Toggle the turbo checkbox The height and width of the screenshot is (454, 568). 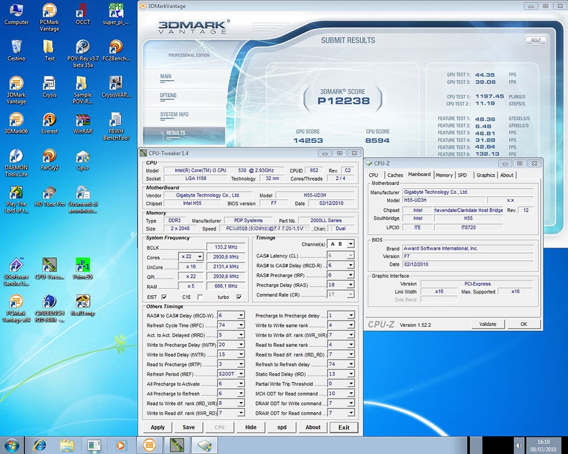238,297
